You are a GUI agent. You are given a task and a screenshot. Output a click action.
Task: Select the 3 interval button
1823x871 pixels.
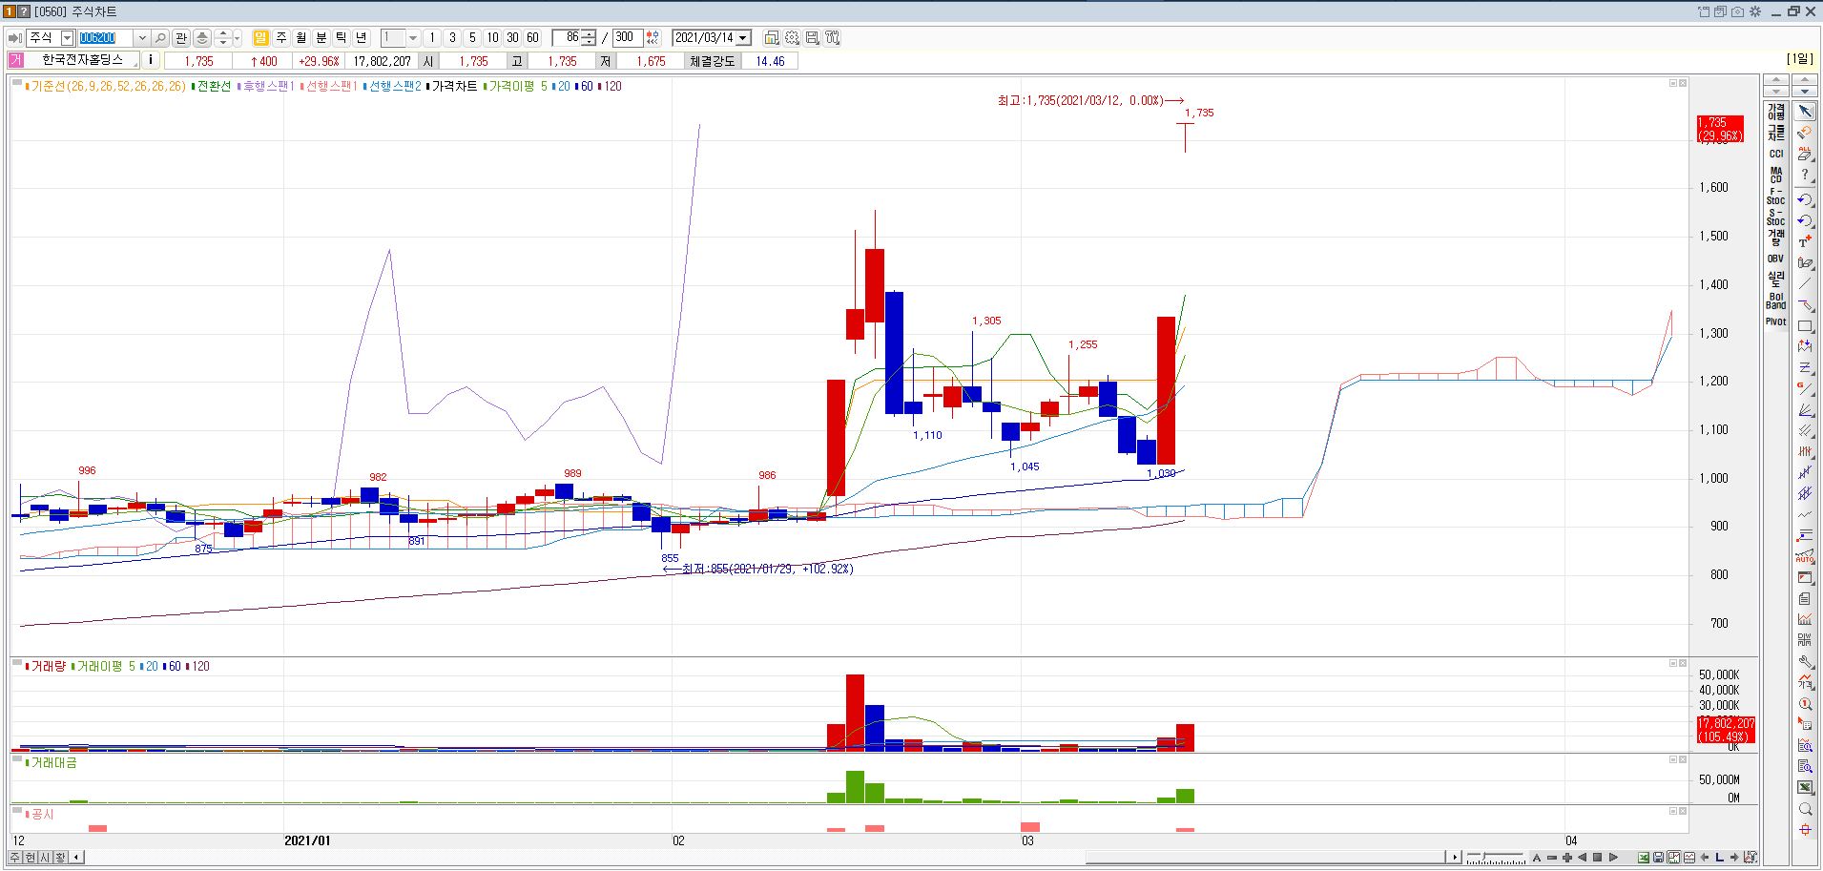(x=452, y=38)
